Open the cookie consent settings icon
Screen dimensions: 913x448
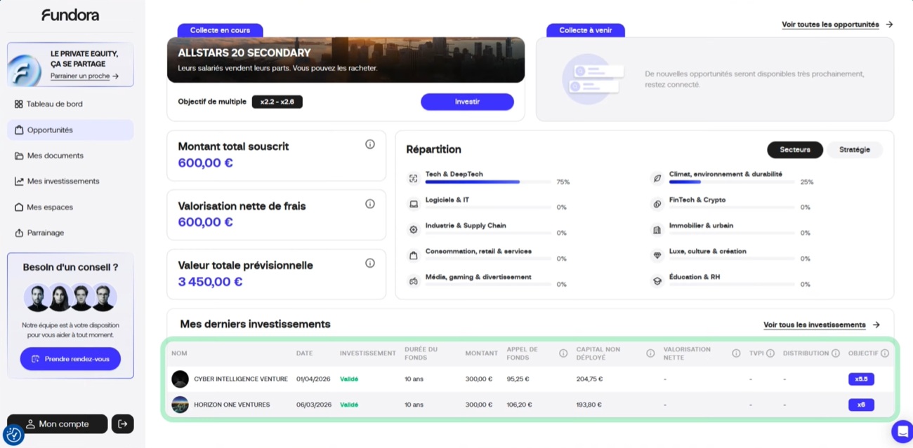click(13, 435)
